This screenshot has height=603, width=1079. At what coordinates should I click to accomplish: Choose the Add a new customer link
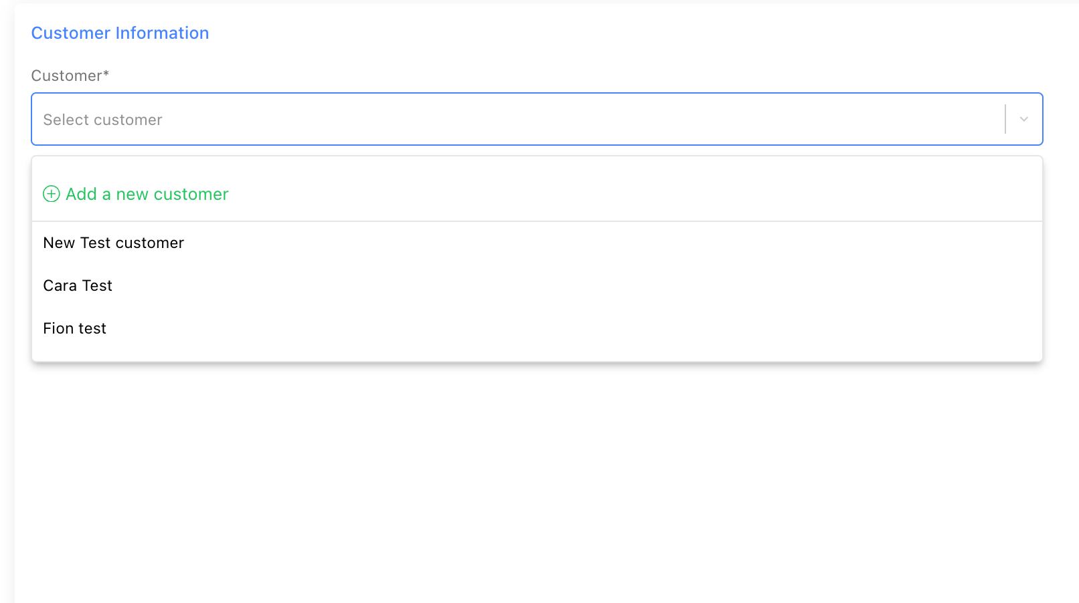147,194
